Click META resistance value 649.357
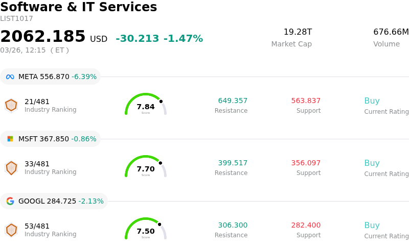 233,101
